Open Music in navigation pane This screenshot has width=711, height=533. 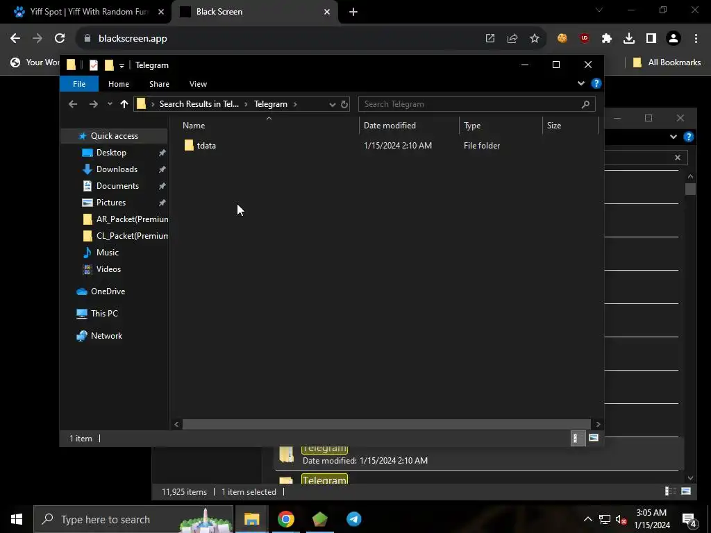click(x=107, y=253)
